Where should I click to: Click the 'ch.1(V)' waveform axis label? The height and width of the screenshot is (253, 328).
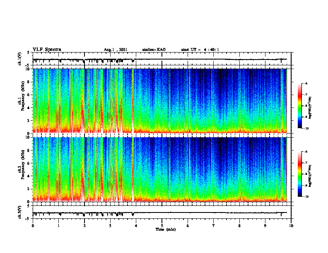[20, 59]
